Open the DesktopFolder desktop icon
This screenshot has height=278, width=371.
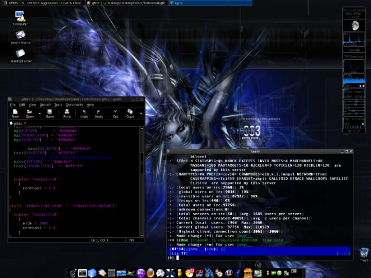20,56
